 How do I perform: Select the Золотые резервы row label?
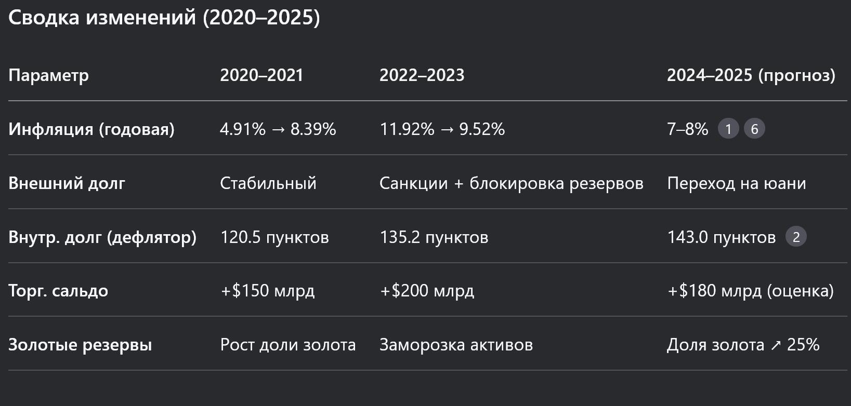80,345
